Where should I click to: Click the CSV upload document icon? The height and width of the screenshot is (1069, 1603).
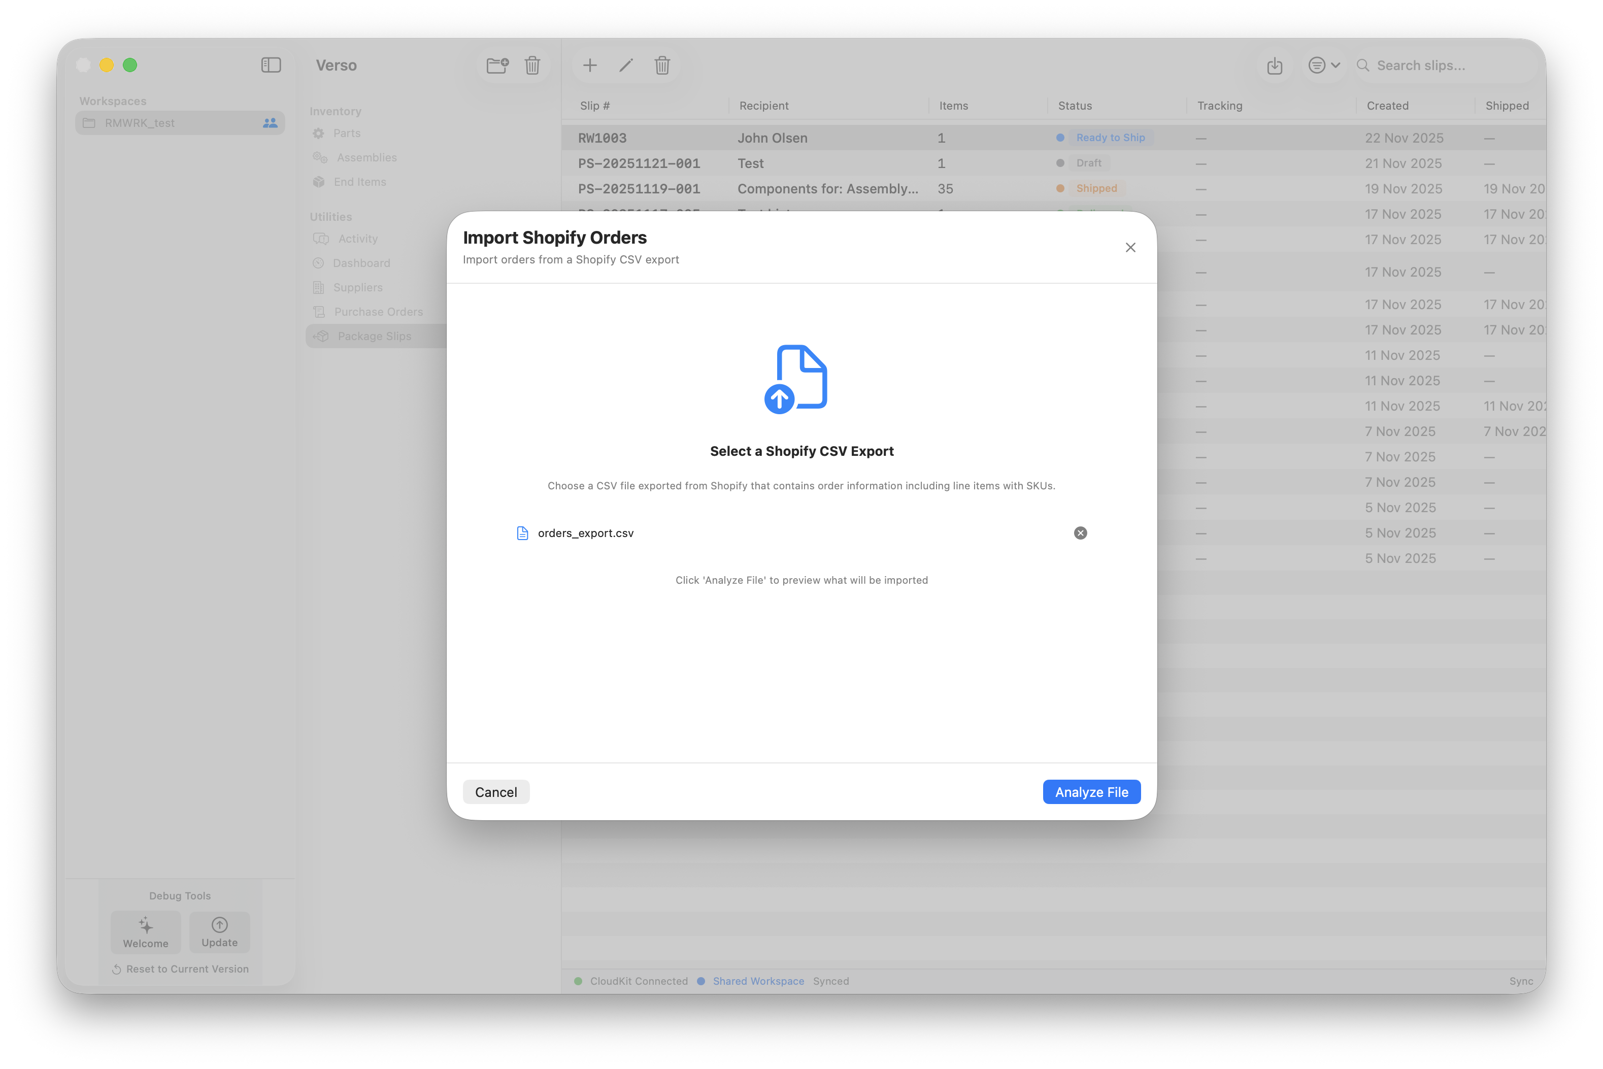[796, 379]
